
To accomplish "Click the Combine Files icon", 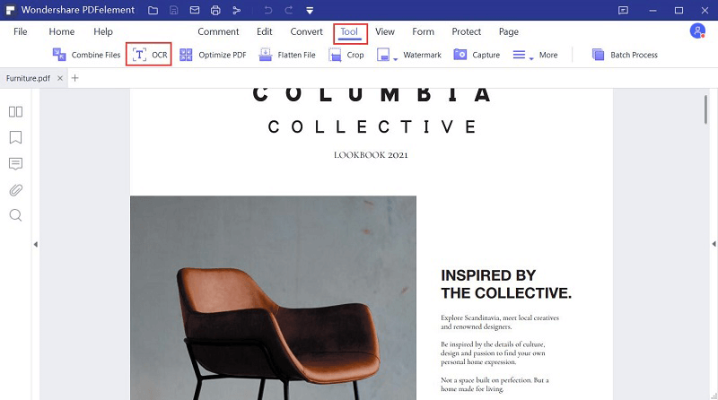I will (x=59, y=55).
